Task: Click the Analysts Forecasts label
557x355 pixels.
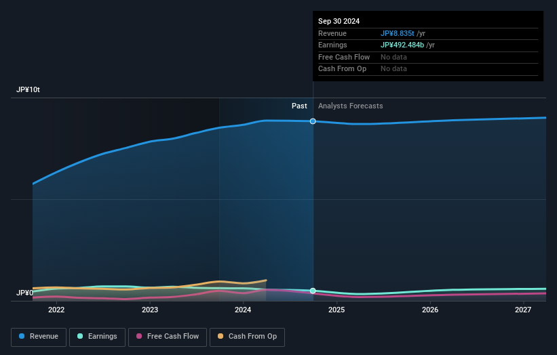Action: pos(350,106)
